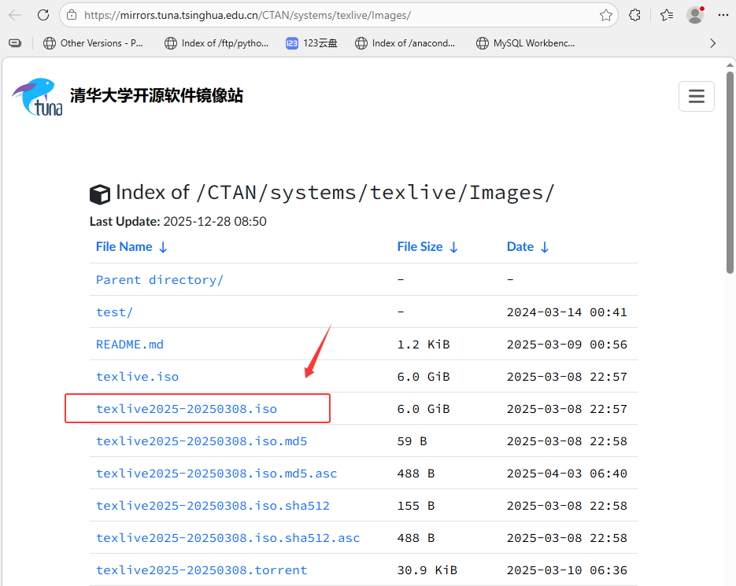Click the date 2024-03-14 00:41 for test/

567,312
